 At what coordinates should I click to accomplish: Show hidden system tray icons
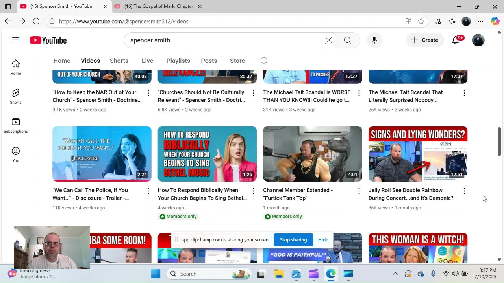[395, 274]
